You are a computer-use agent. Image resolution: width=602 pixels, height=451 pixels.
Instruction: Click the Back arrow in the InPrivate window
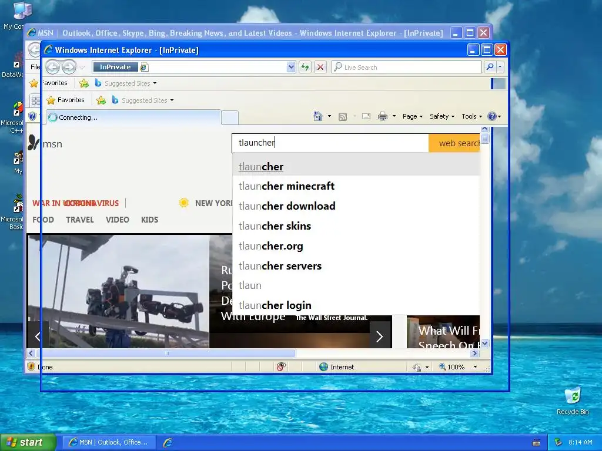point(52,67)
